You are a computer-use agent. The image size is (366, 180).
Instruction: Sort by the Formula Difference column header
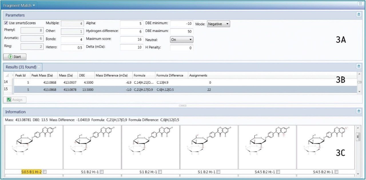coord(171,75)
